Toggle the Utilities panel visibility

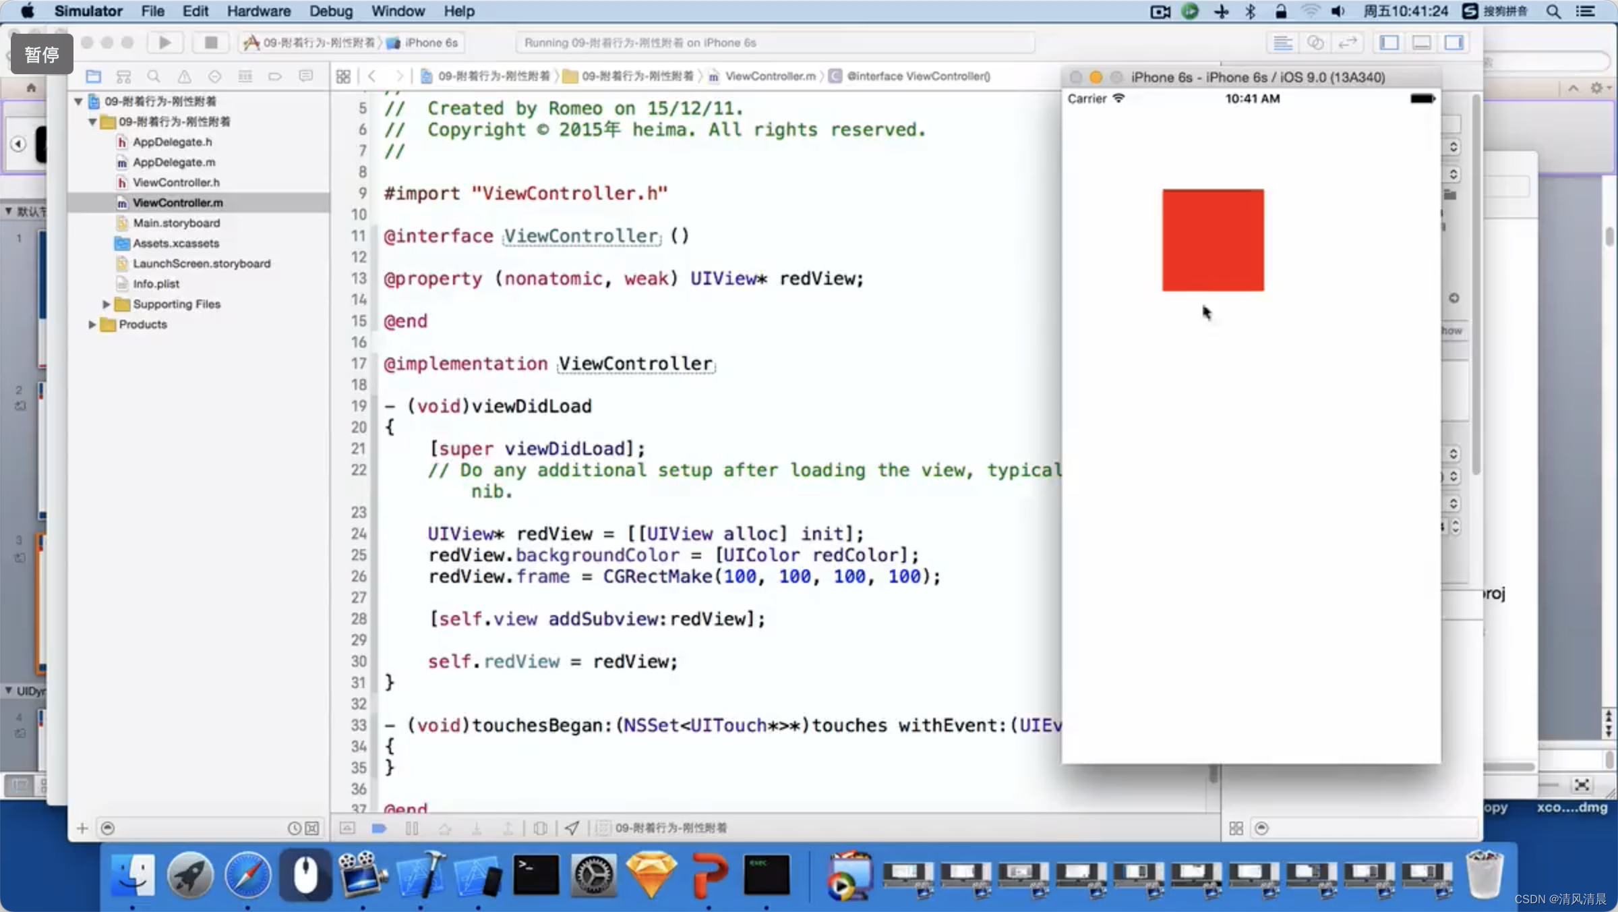click(1454, 42)
